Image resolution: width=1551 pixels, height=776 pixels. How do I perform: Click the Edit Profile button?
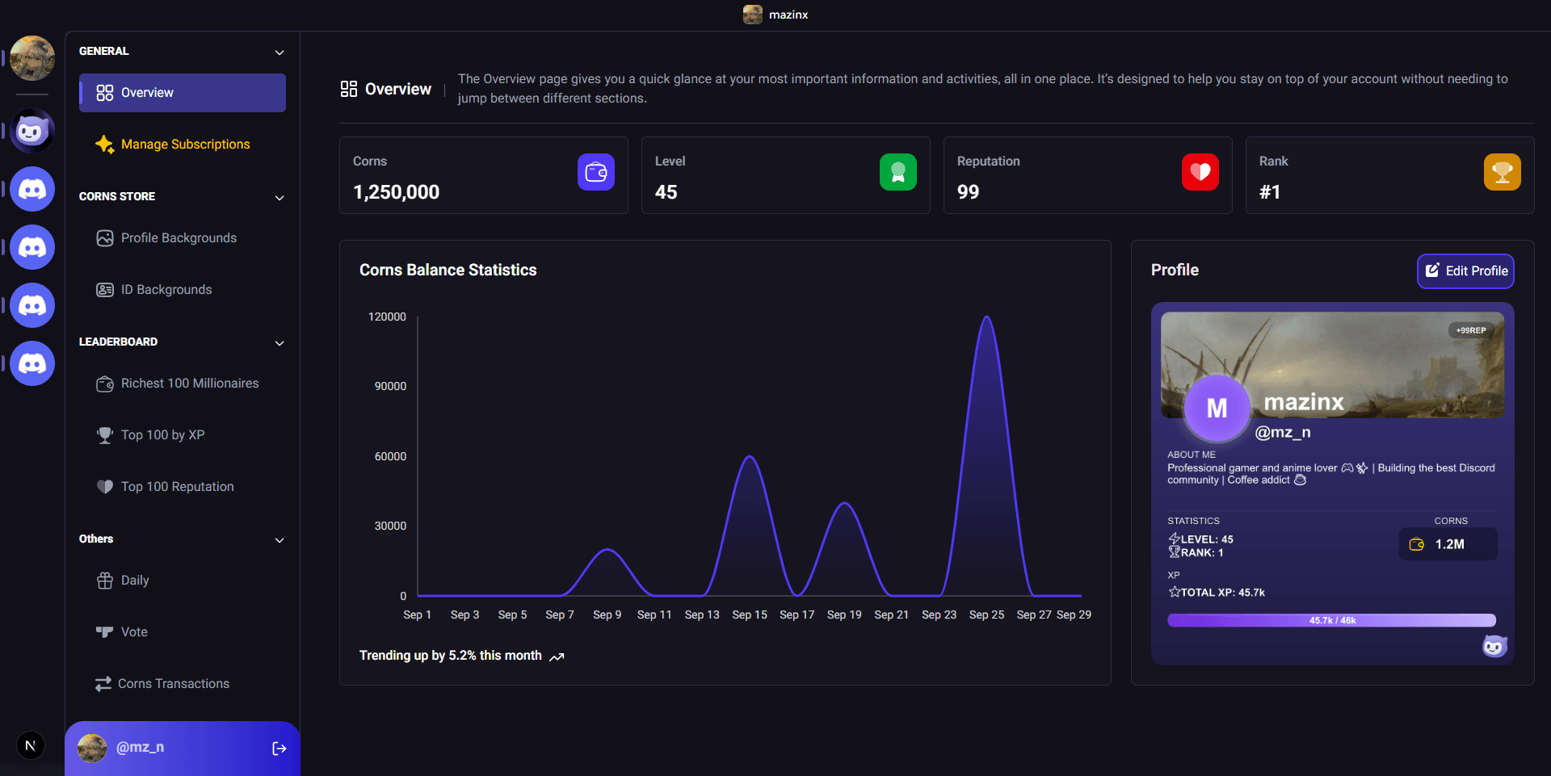[x=1465, y=271]
